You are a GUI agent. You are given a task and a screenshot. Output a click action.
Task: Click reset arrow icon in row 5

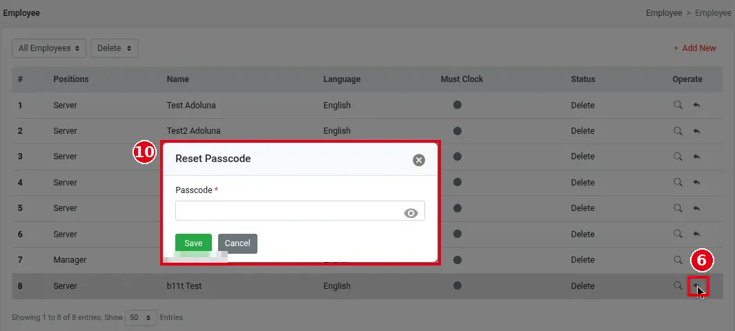pos(696,208)
